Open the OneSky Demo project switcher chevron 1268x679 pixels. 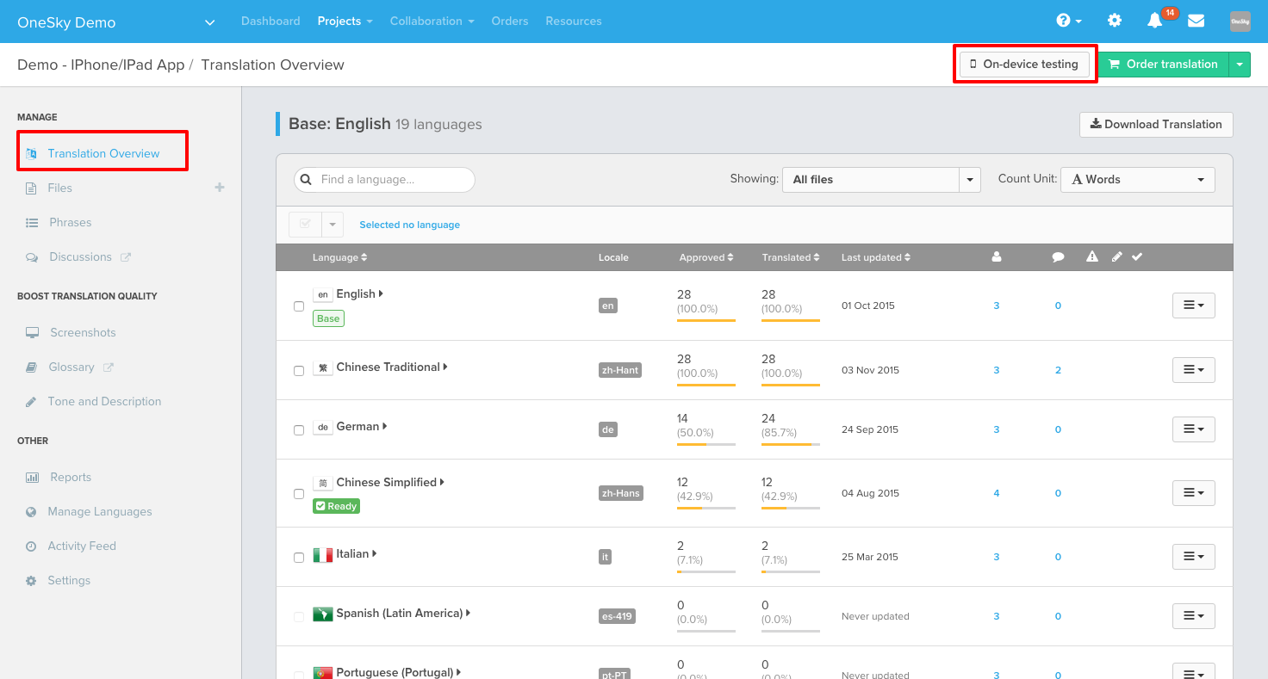[x=210, y=22]
